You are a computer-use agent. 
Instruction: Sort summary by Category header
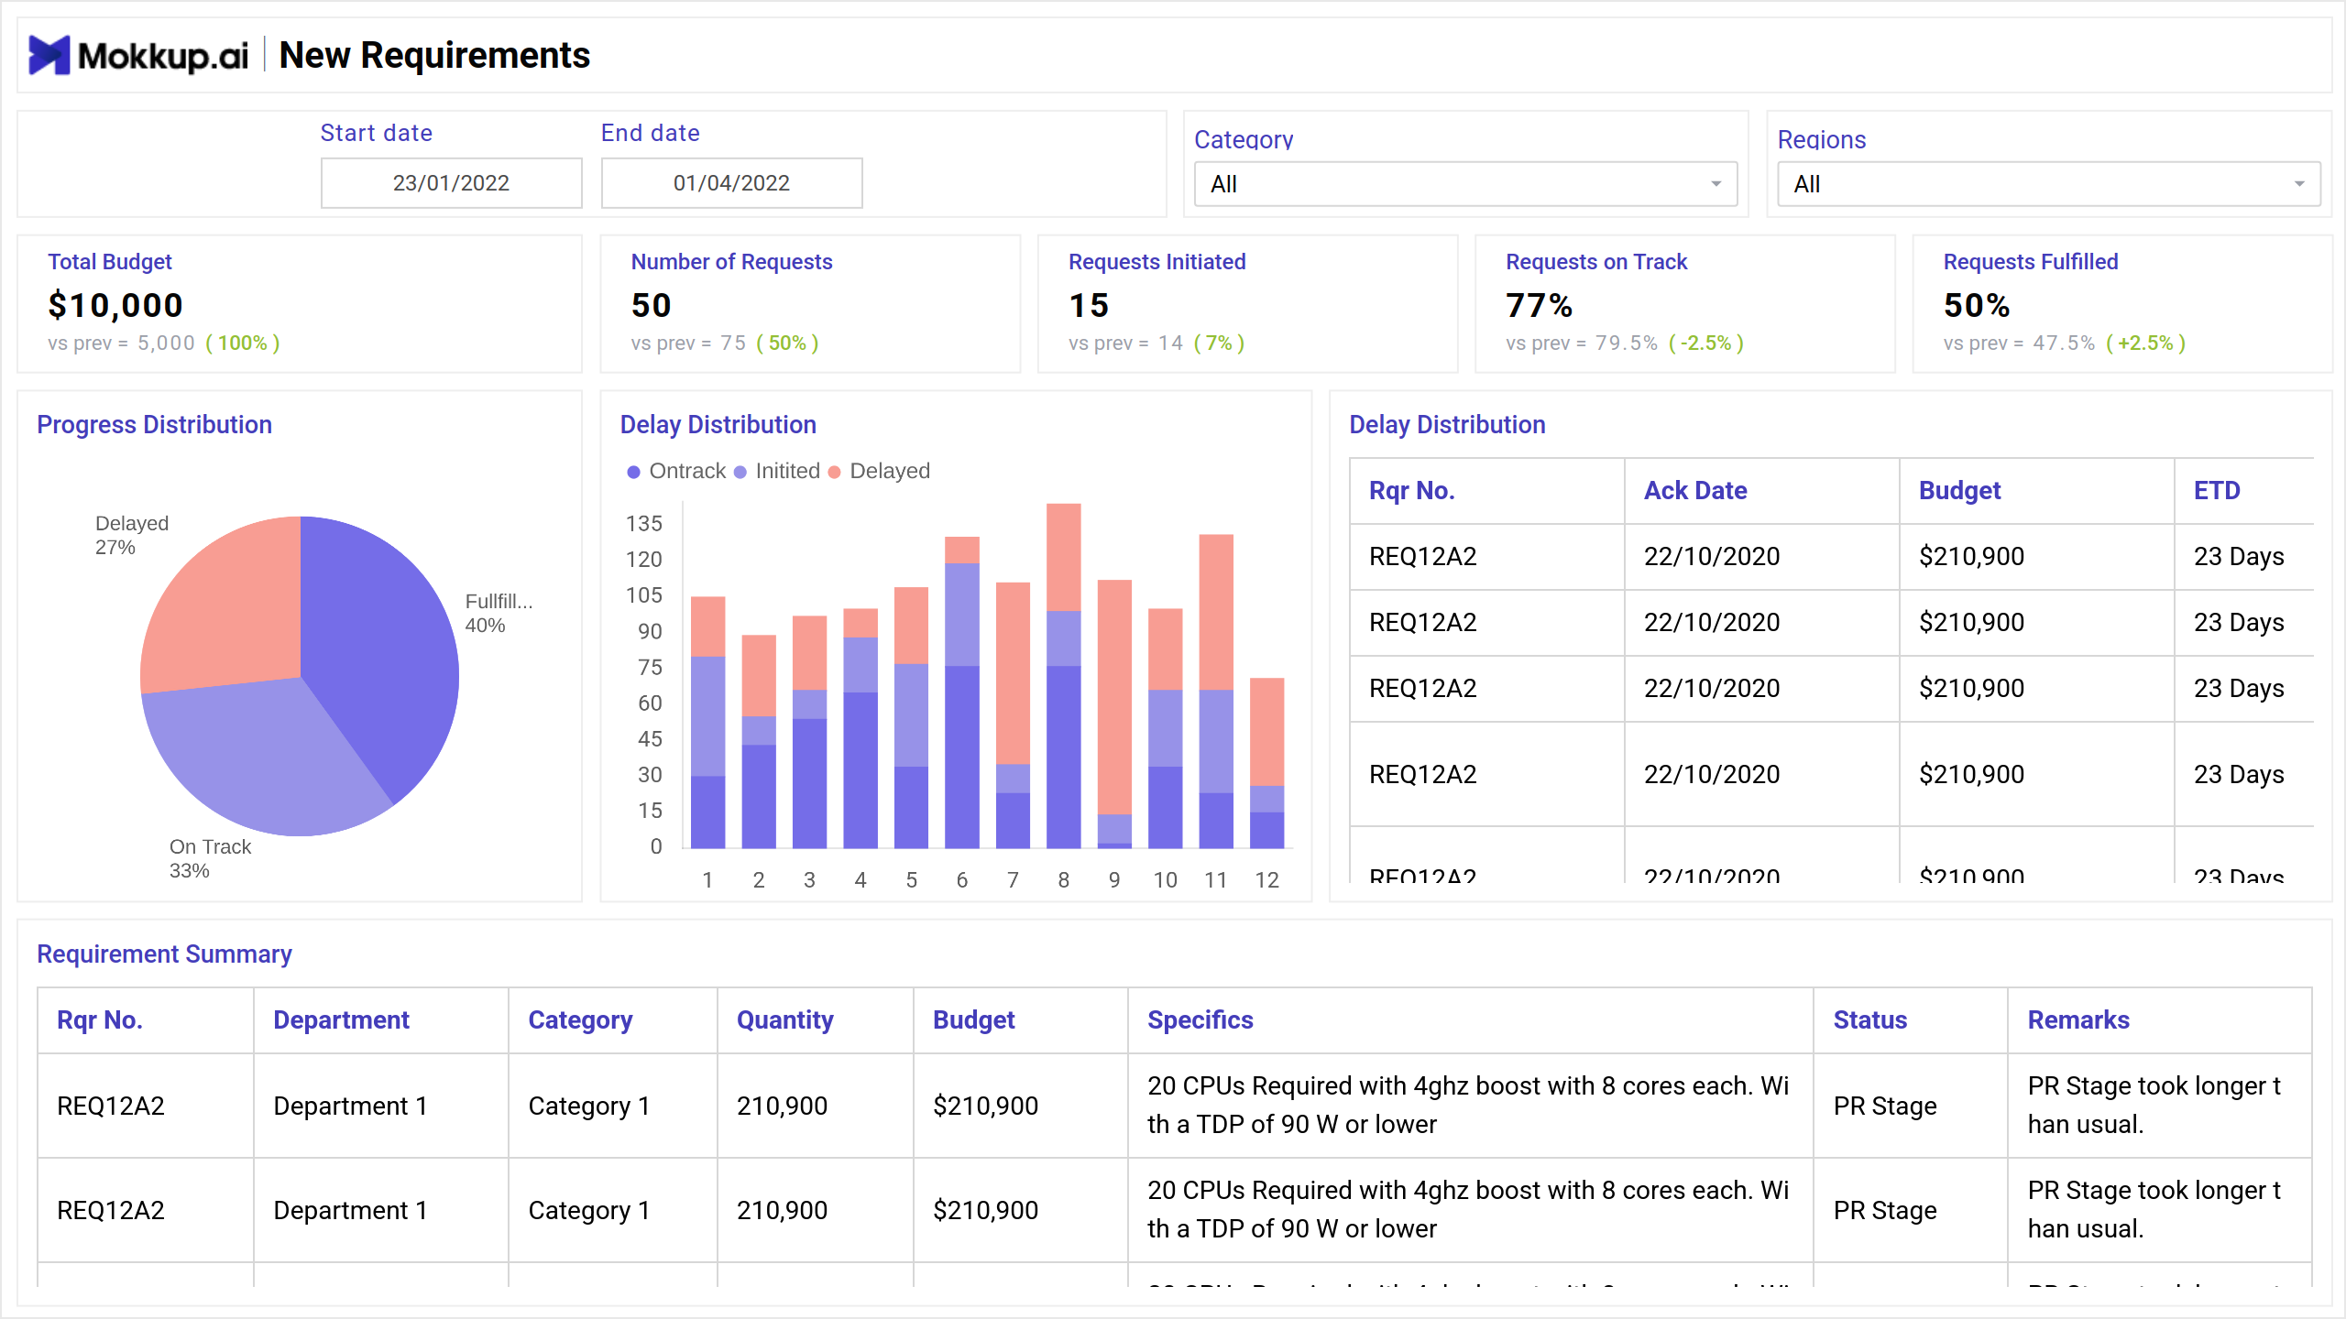click(580, 1020)
